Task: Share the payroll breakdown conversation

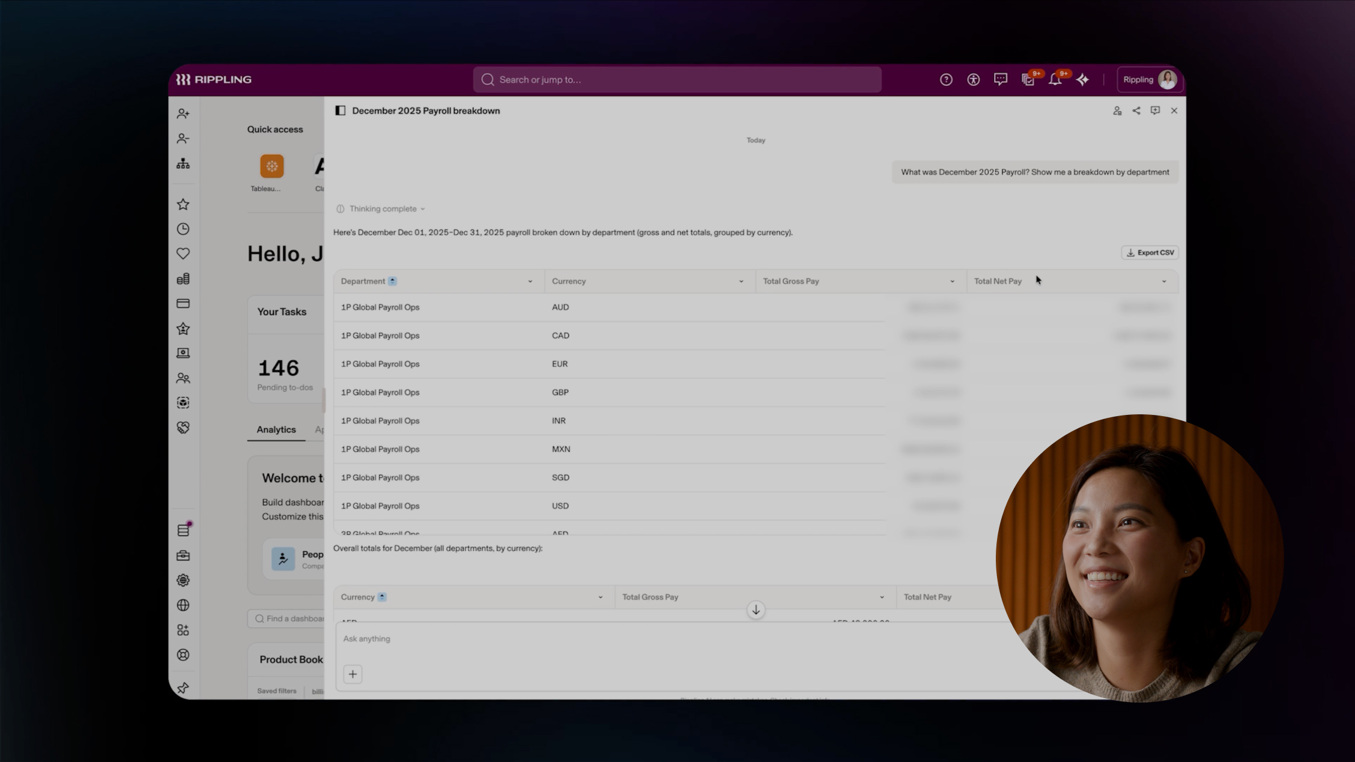Action: click(x=1136, y=110)
